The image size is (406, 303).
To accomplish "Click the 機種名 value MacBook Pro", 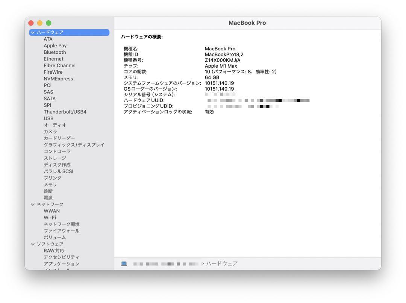I will tap(220, 49).
